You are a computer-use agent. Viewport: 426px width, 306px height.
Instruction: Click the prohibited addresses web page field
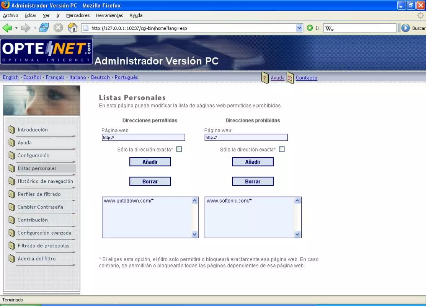point(246,137)
